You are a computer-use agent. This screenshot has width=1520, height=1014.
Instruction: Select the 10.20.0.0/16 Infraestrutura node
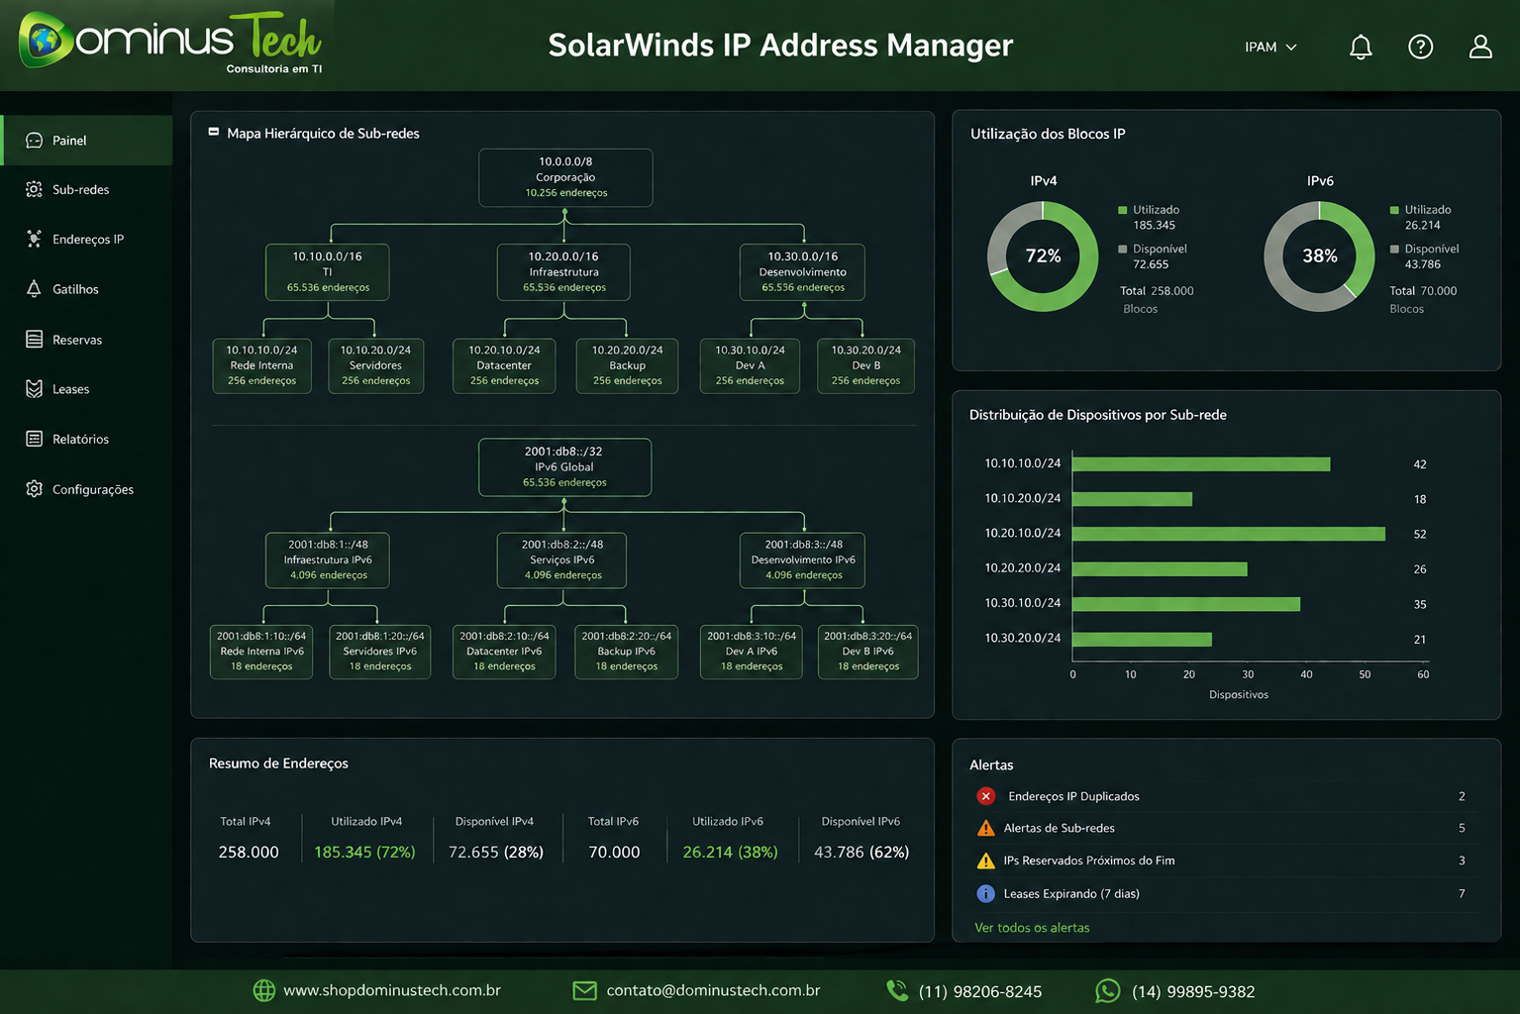(x=563, y=271)
